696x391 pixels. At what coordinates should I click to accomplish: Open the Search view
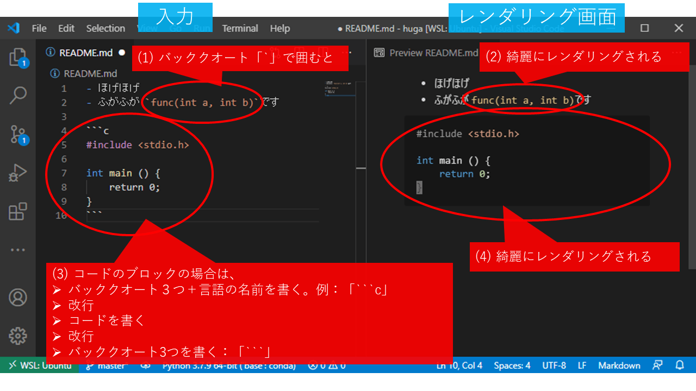click(x=18, y=95)
